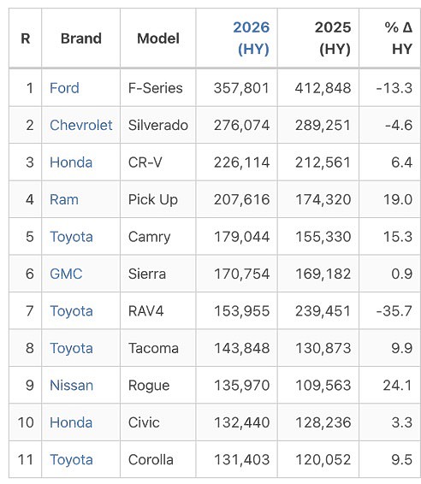The image size is (421, 484).
Task: Click the Silverado model cell
Action: pyautogui.click(x=158, y=125)
